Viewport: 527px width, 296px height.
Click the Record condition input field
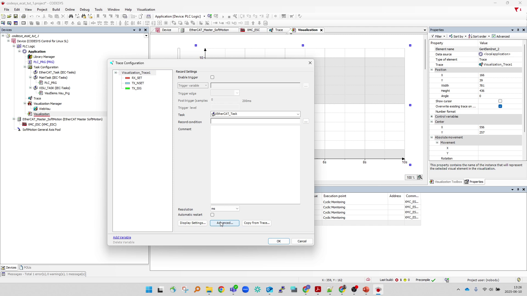(x=255, y=121)
